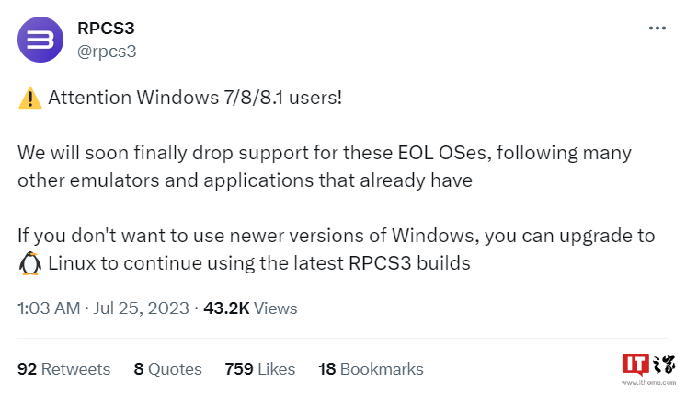Screen dimensions: 686x395
Task: Click the RPCS3 purple profile avatar
Action: [40, 40]
